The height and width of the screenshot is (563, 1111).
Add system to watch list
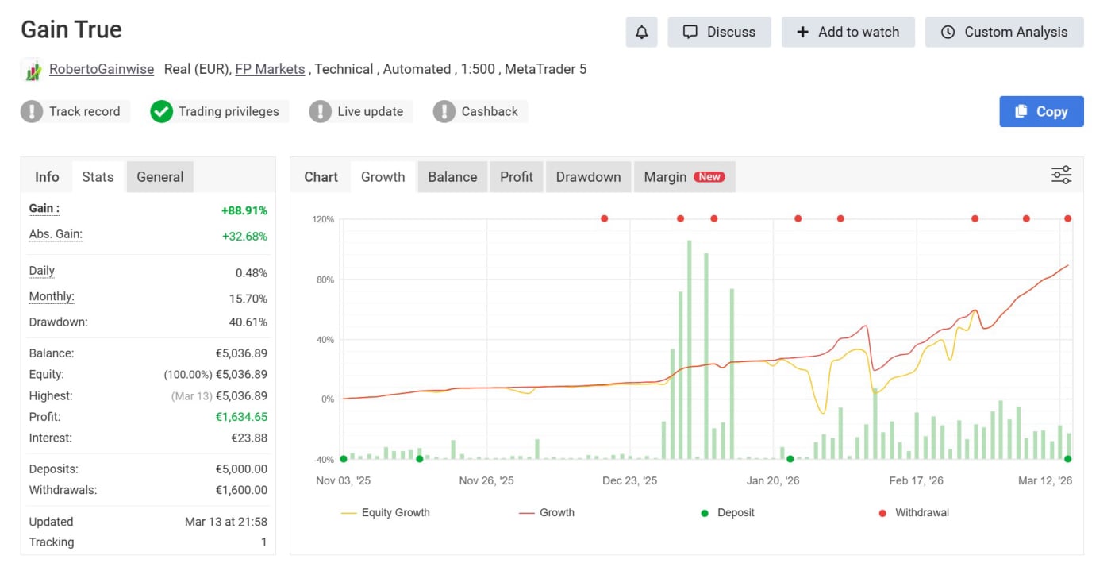click(848, 32)
